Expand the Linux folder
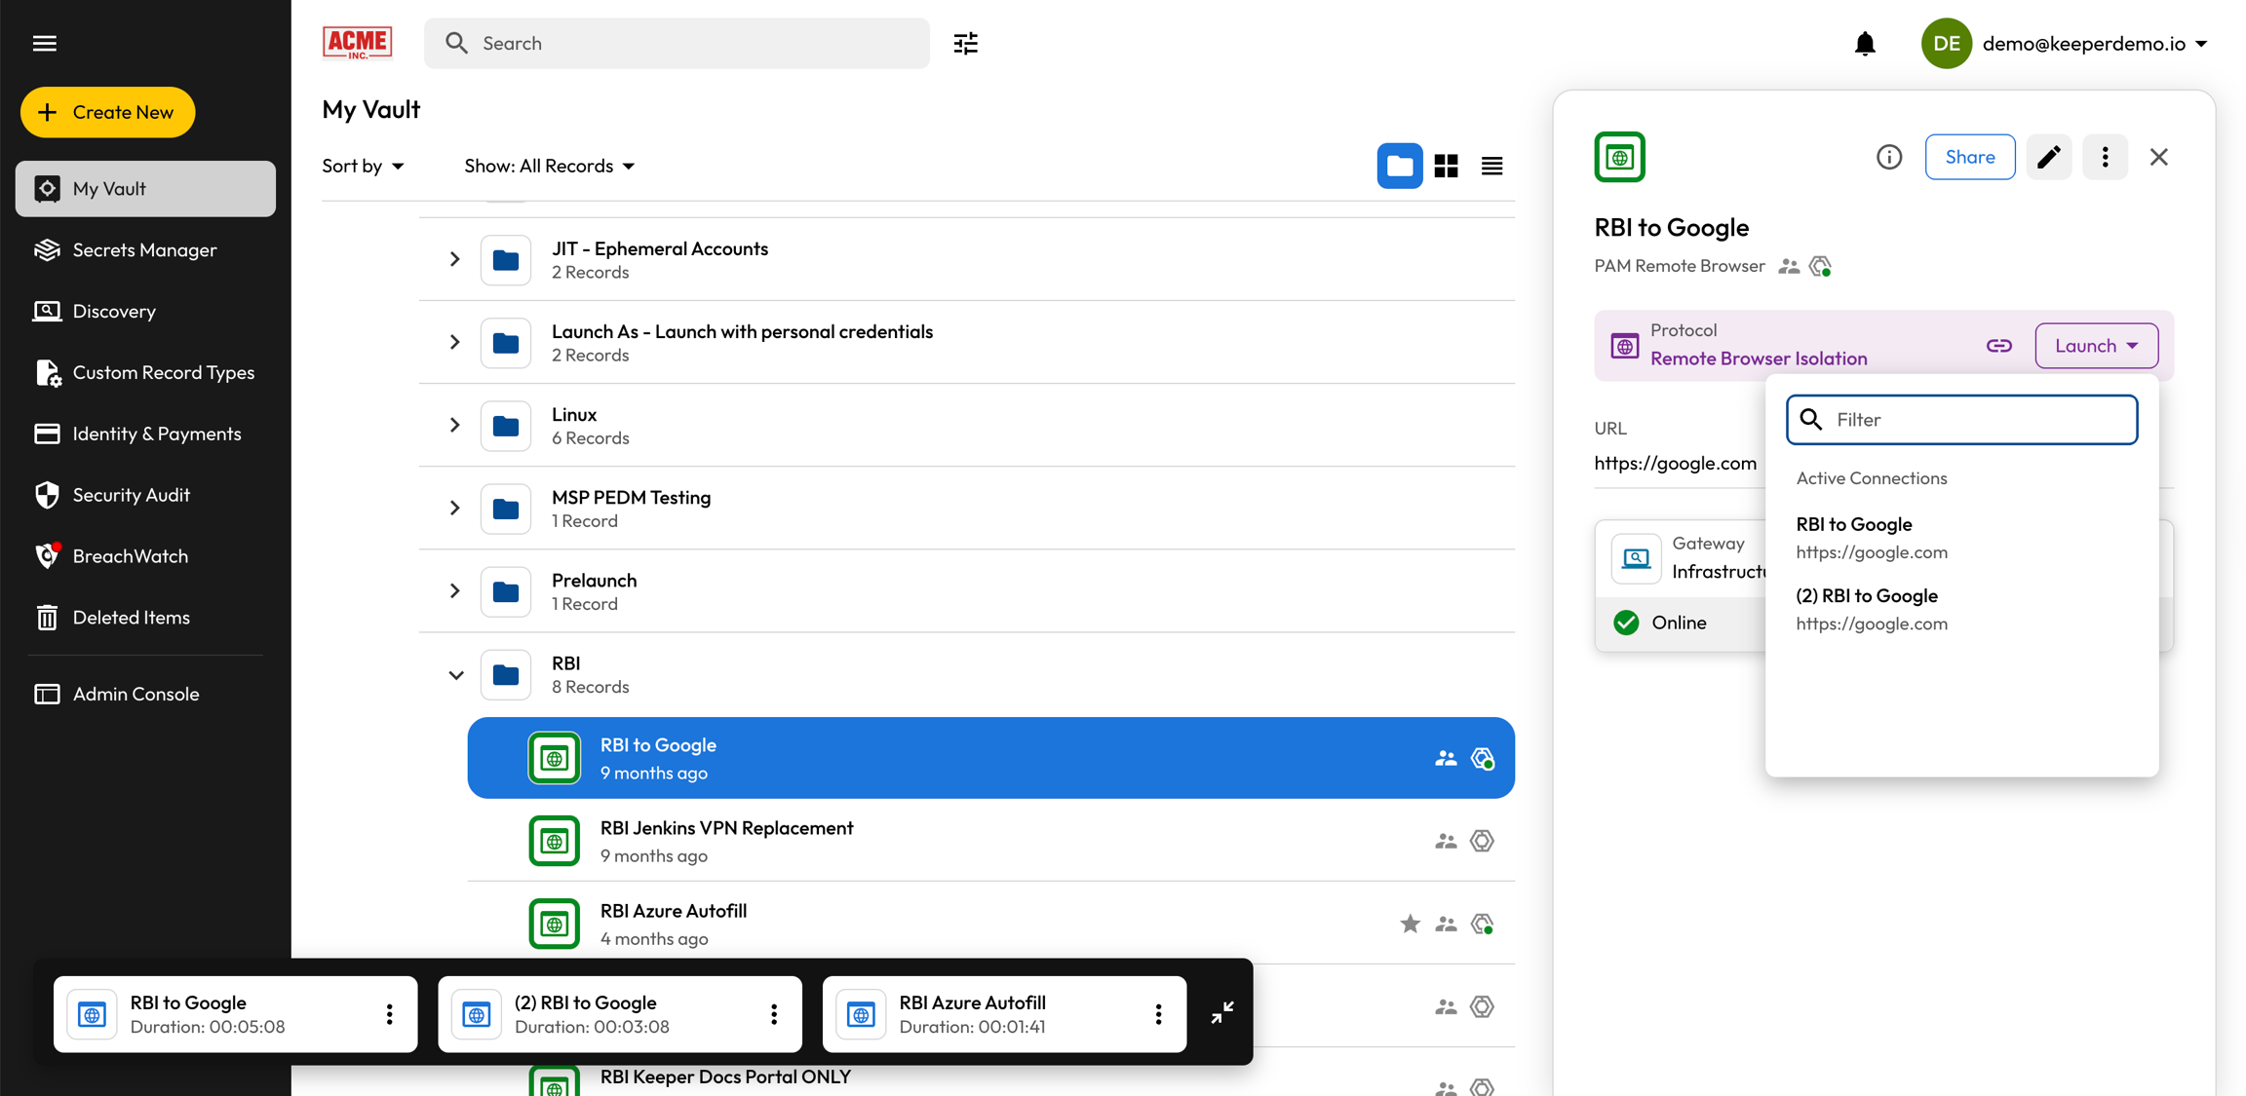2246x1096 pixels. pyautogui.click(x=455, y=426)
